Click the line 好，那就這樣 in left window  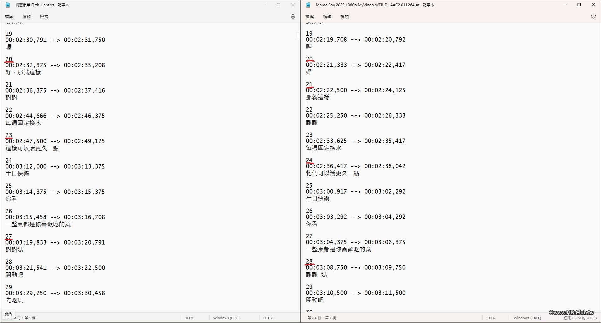tap(23, 72)
